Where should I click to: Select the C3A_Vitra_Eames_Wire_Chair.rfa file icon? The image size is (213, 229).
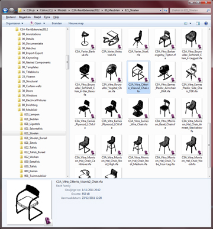point(138,108)
